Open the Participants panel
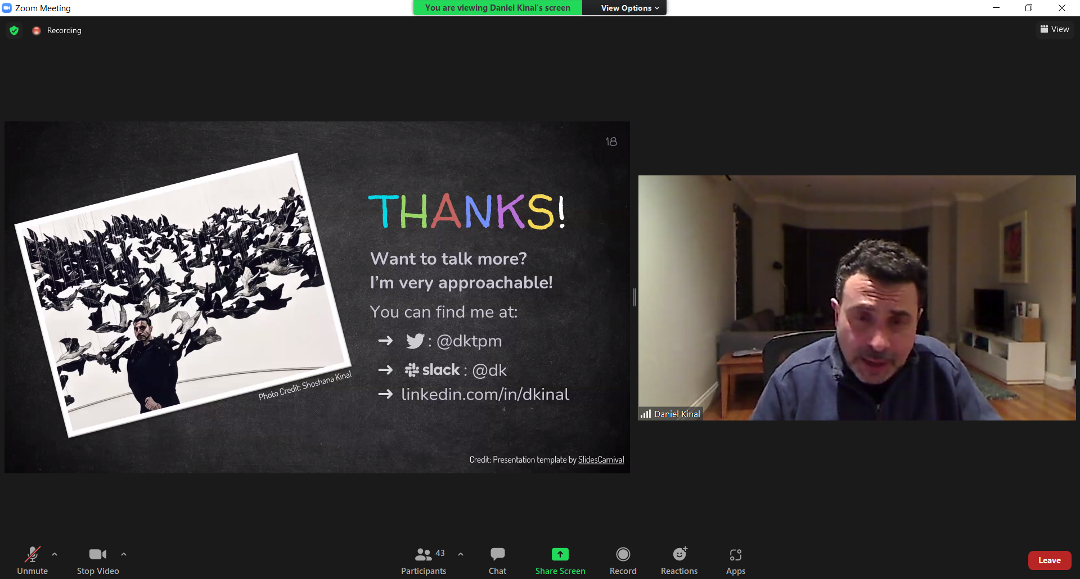The width and height of the screenshot is (1080, 579). tap(424, 560)
